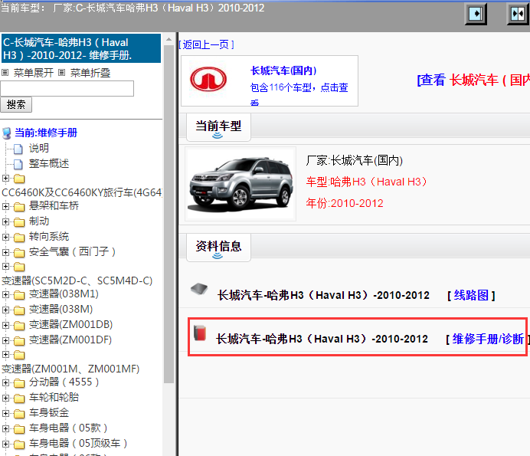This screenshot has height=456, width=530.
Task: Click the 菜单折叠 menu option
Action: coord(90,73)
